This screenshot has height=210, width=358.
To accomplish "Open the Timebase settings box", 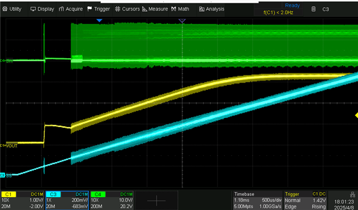I will [x=257, y=201].
